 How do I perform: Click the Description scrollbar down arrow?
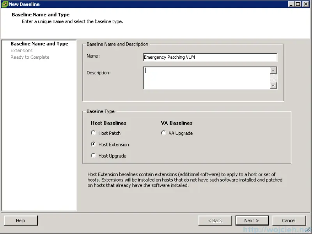(273, 86)
